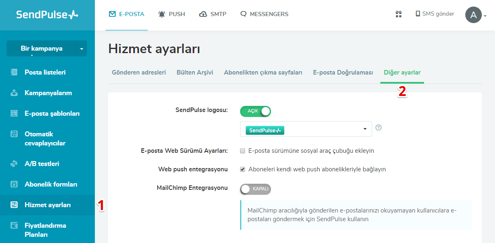Click the A/B testleri sidebar icon
495x243 pixels.
point(14,164)
